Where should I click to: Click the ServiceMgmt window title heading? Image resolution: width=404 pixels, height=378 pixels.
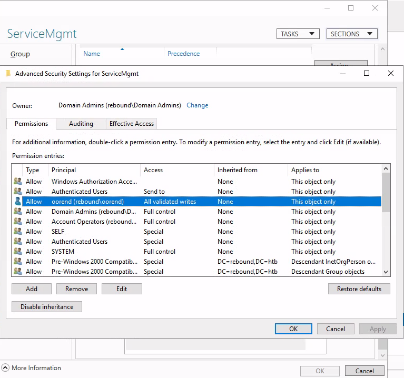coord(42,34)
